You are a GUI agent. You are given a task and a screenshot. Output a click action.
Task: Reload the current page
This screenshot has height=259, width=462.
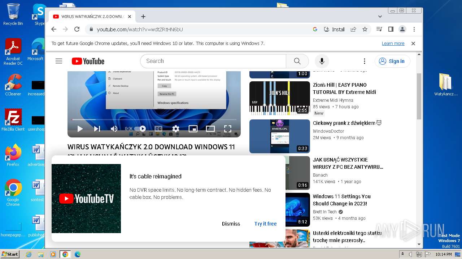[77, 29]
